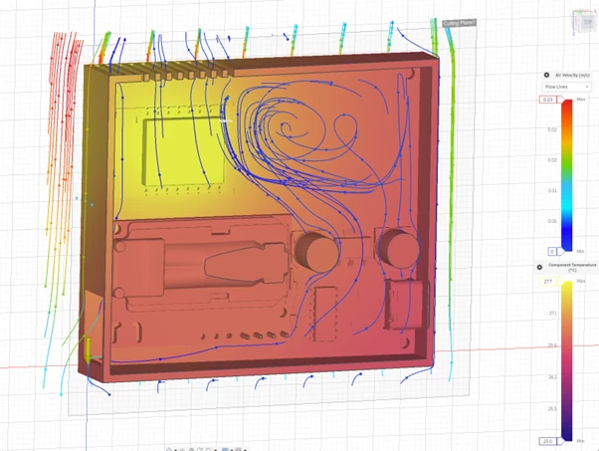Edit the Air Velocity min value 0

click(x=552, y=251)
